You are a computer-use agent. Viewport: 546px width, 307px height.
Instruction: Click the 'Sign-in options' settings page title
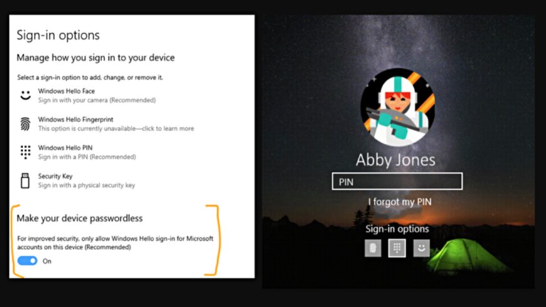(x=58, y=35)
